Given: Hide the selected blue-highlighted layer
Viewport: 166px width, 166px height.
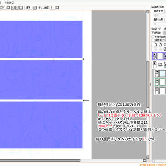Looking at the screenshot, I should coord(154,54).
